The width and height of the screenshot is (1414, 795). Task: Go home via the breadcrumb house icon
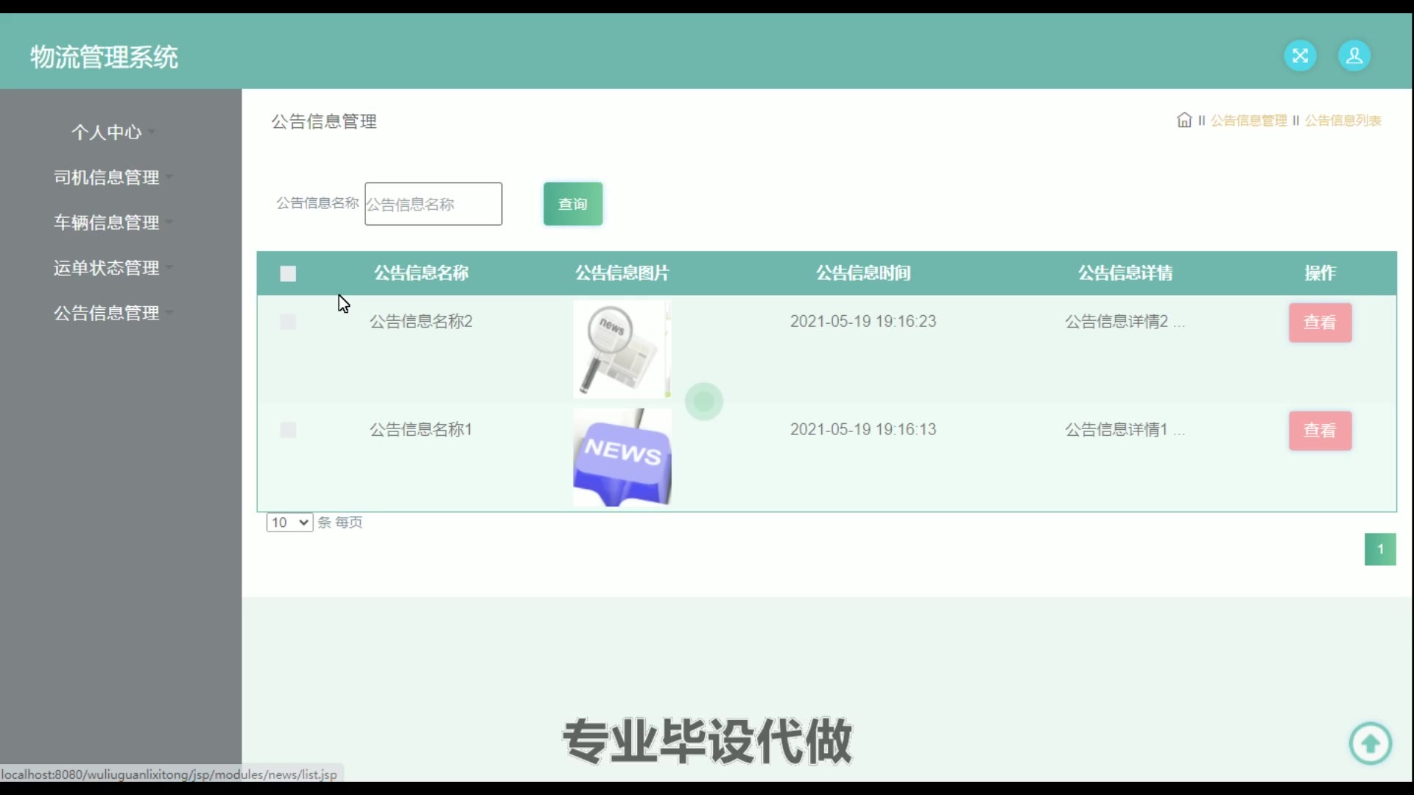1184,120
